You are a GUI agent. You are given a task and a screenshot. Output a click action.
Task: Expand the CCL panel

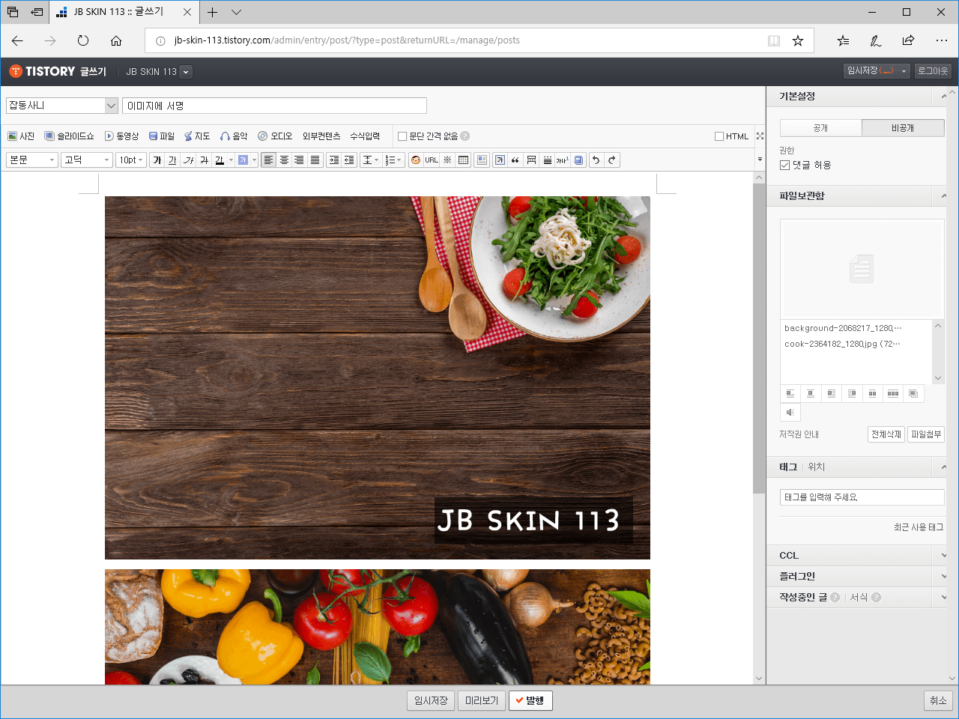click(943, 556)
